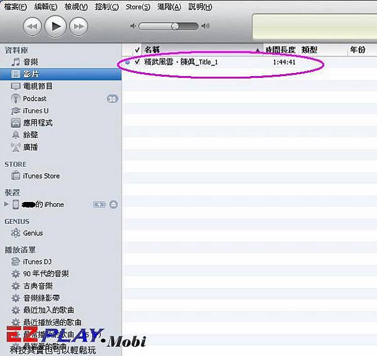Screen dimensions: 377x356
Task: Select the 影片 film library icon
Action: [x=16, y=74]
